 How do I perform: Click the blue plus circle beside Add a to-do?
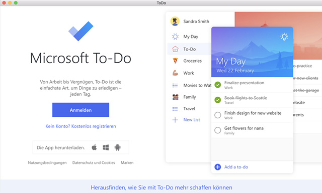pos(218,167)
